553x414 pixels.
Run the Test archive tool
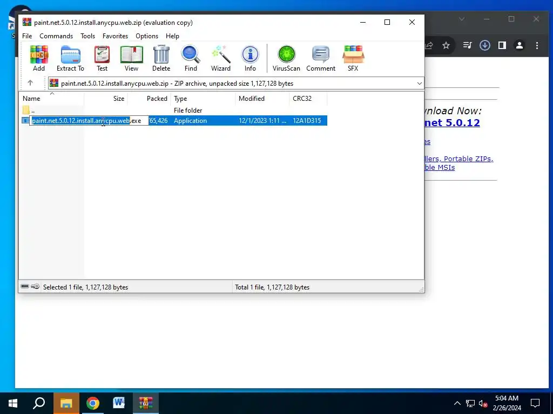102,58
